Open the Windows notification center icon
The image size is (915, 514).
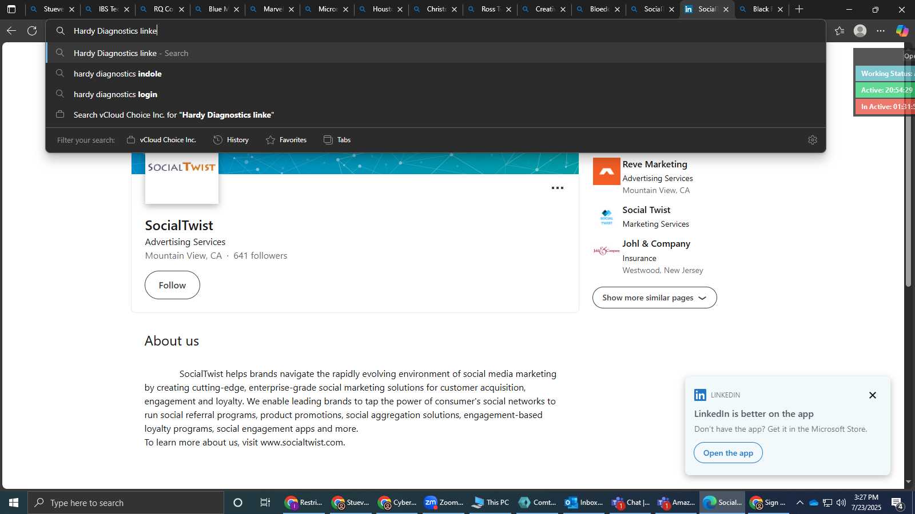click(897, 503)
